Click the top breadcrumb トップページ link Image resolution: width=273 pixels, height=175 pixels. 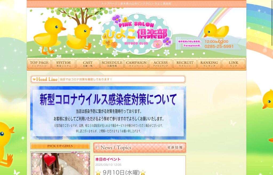(109, 4)
